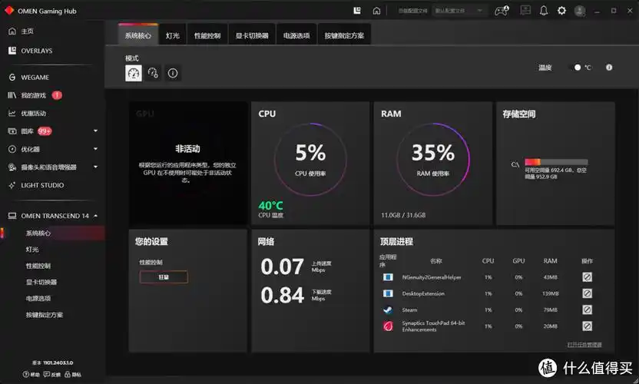The width and height of the screenshot is (639, 384).
Task: Switch to the 显卡切换器 tab
Action: pos(252,35)
